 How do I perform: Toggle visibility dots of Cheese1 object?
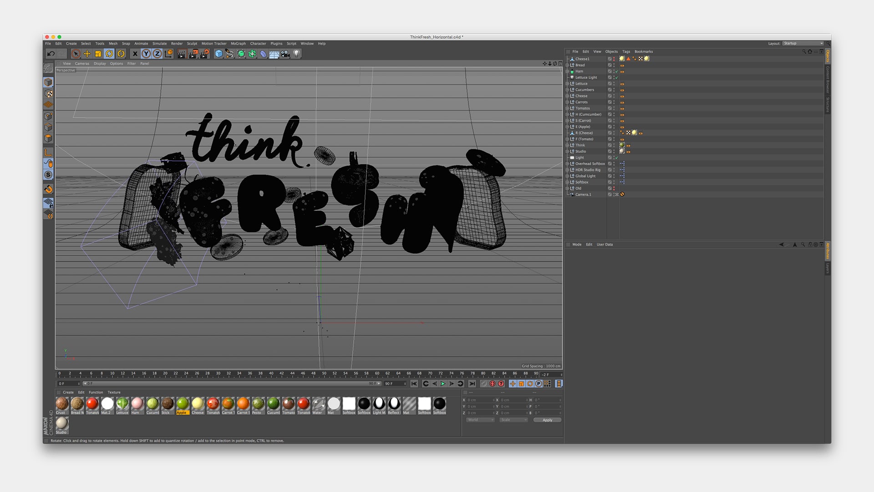coord(614,59)
